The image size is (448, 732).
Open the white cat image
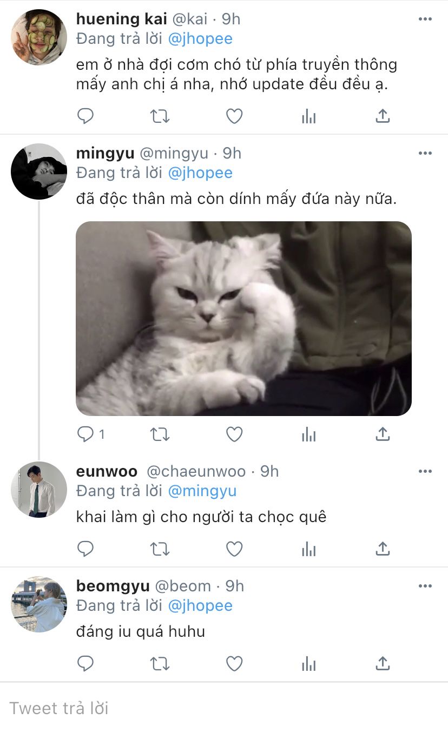point(243,319)
